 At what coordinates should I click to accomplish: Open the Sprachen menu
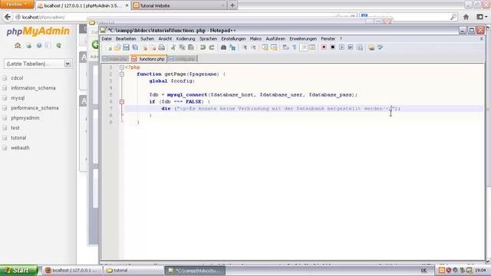pos(208,39)
